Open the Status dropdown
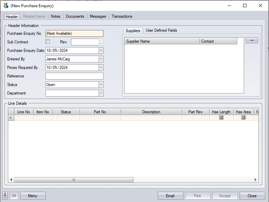269x202 pixels. [x=101, y=85]
